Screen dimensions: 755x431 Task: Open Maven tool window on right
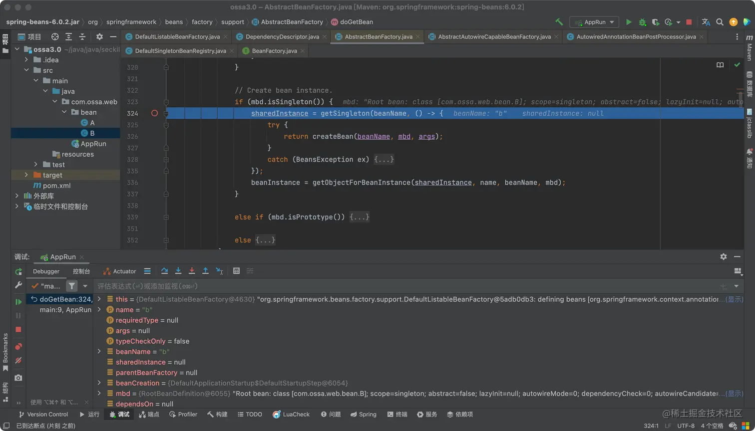point(749,48)
